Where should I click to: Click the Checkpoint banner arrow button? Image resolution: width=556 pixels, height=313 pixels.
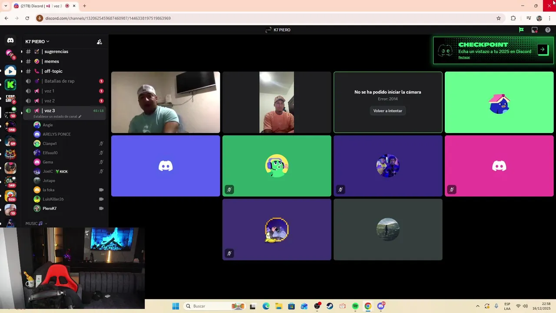point(543,50)
